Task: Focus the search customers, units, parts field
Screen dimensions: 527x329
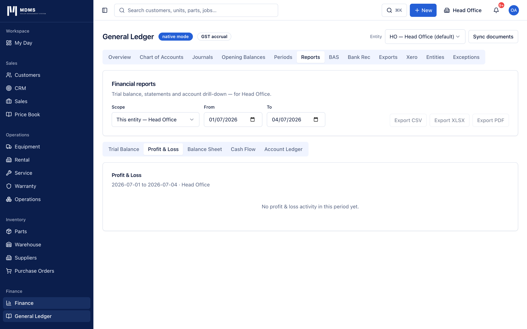Action: pyautogui.click(x=196, y=10)
